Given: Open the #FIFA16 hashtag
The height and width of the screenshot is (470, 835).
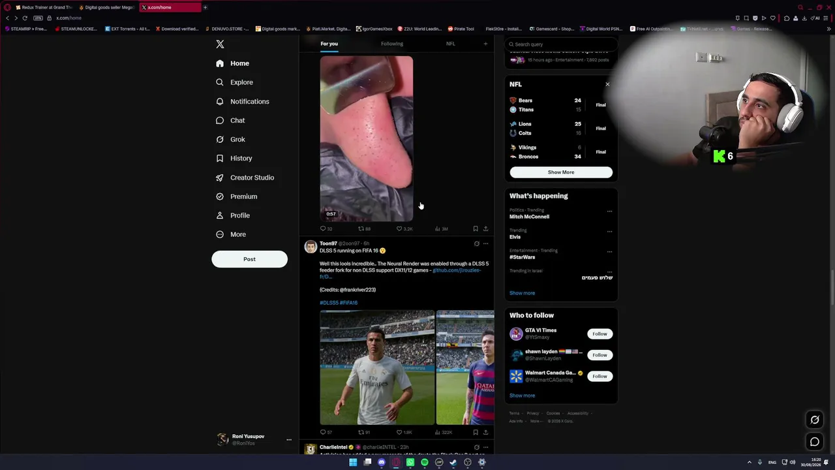Looking at the screenshot, I should click(x=348, y=303).
